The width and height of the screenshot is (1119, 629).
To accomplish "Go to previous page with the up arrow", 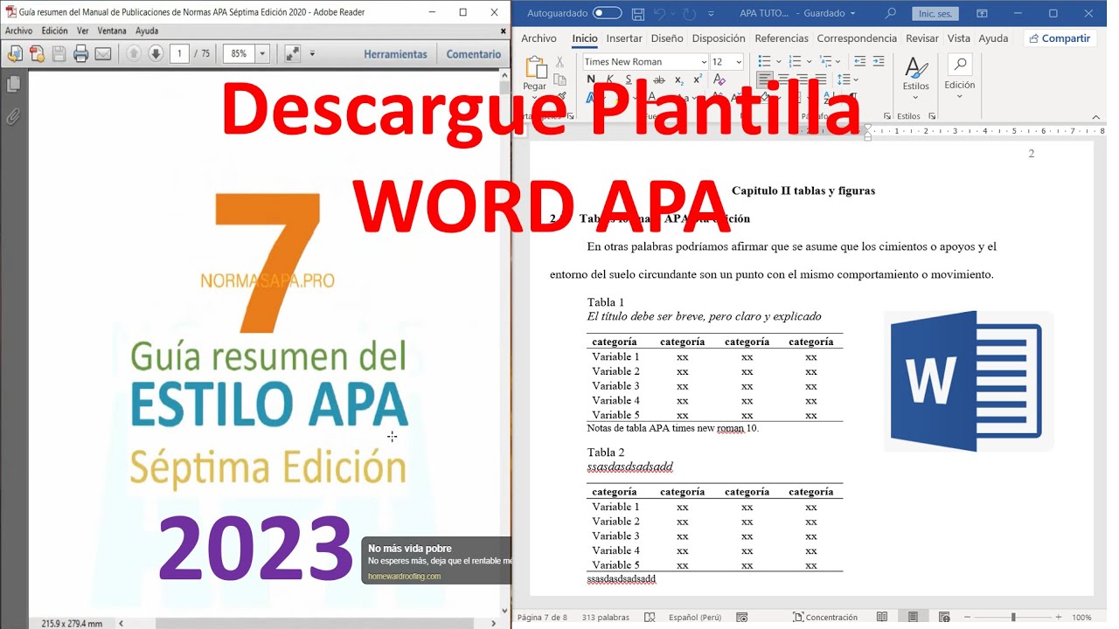I will click(134, 54).
